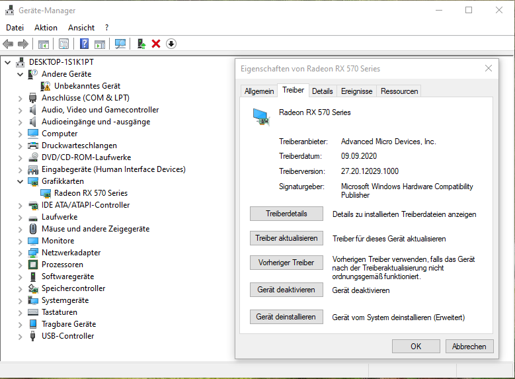Select Radeon RX 570 Series in the tree

pos(91,193)
